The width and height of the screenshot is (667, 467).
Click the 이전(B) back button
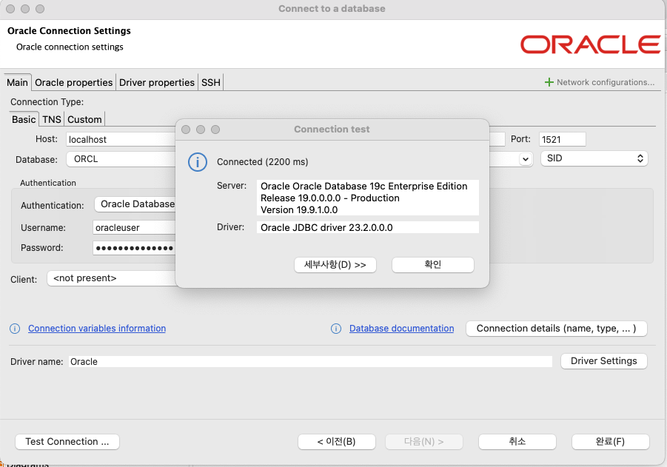coord(337,442)
